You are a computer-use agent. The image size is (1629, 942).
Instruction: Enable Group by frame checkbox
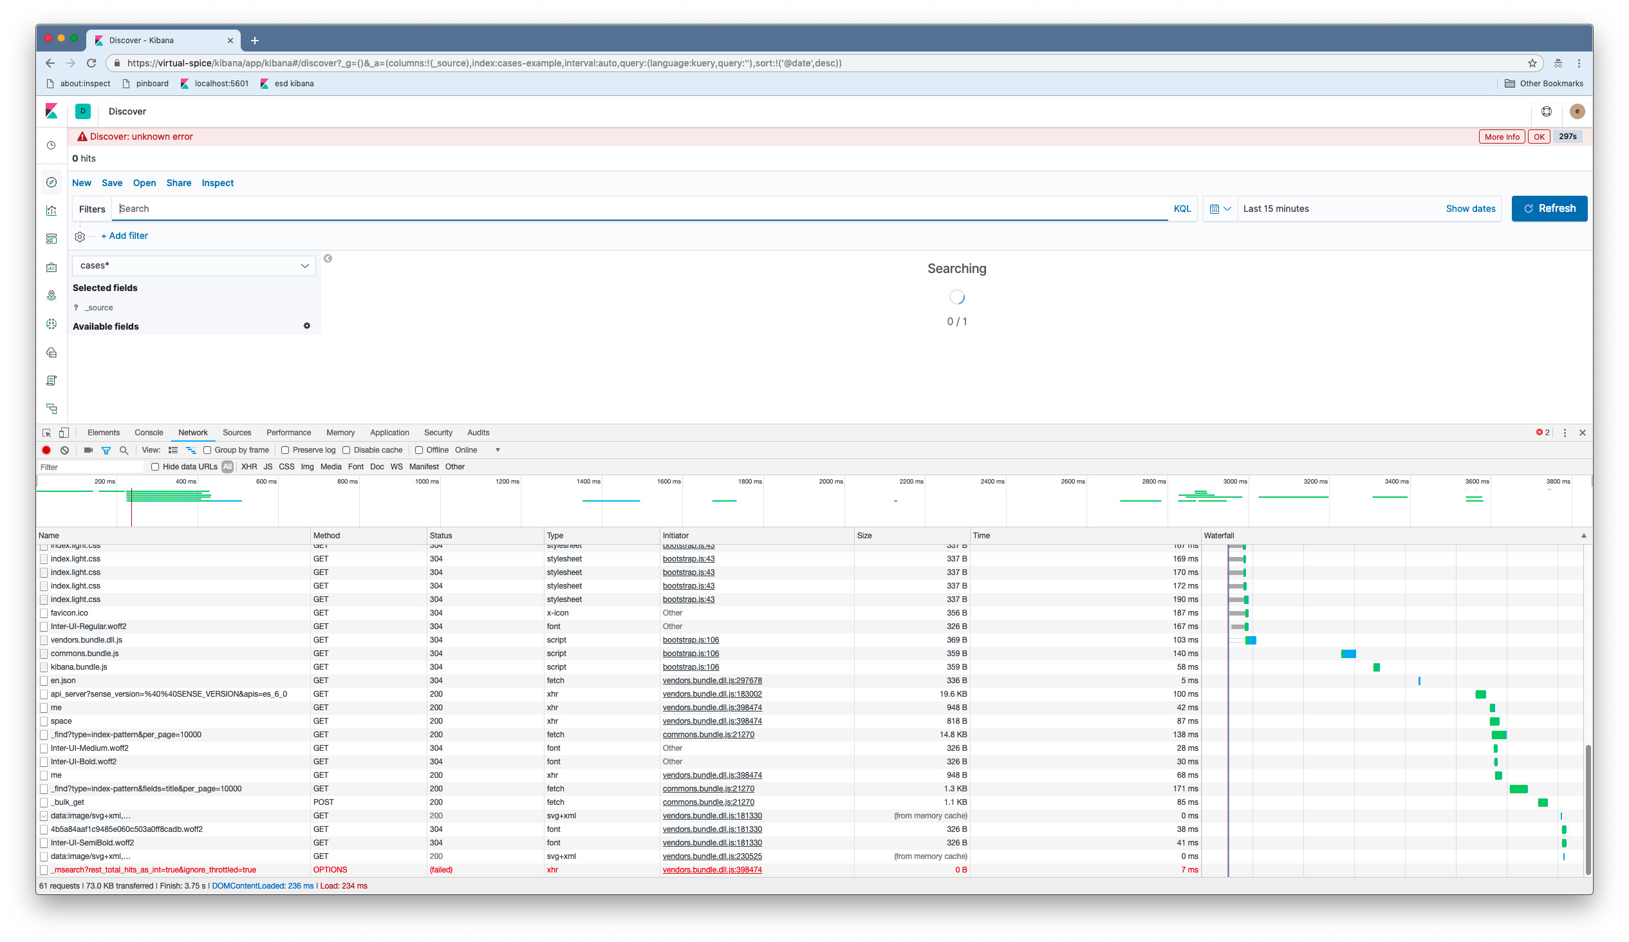207,450
